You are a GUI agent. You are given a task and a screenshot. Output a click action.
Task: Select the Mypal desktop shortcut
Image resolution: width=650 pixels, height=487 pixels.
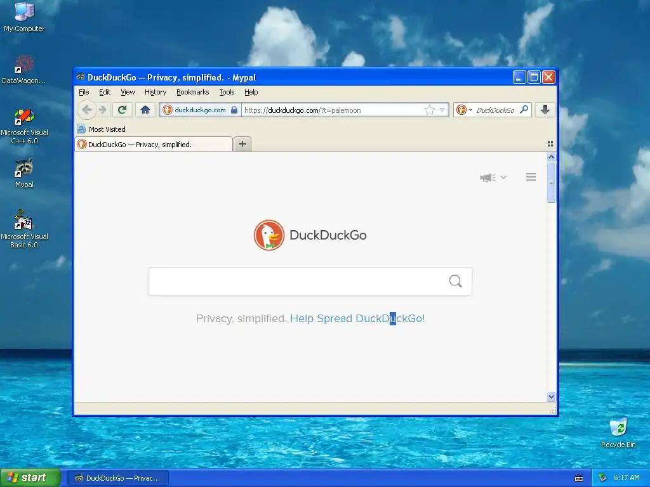[x=24, y=173]
